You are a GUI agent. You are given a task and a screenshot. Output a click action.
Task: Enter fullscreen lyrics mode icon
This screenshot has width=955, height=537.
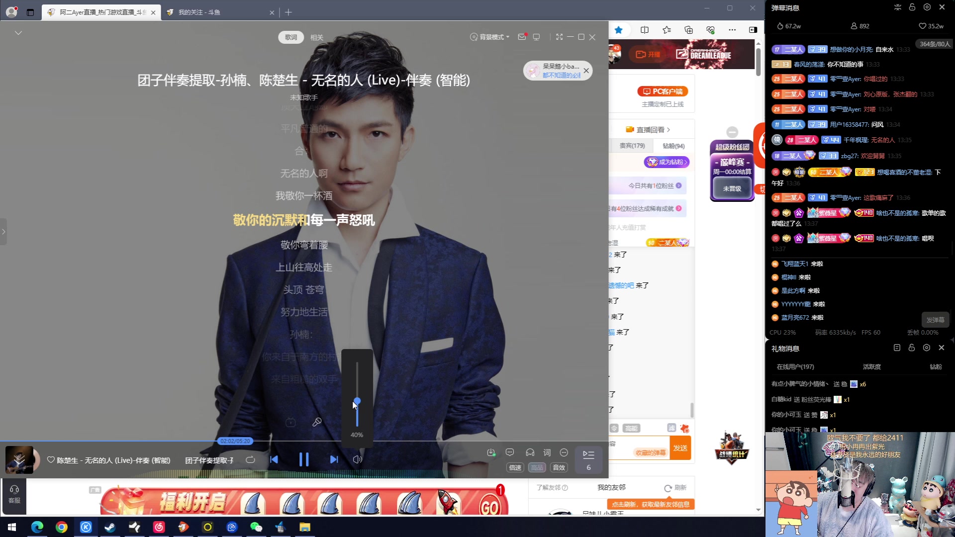click(x=560, y=37)
